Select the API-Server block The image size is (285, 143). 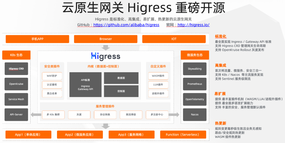coord(16,115)
